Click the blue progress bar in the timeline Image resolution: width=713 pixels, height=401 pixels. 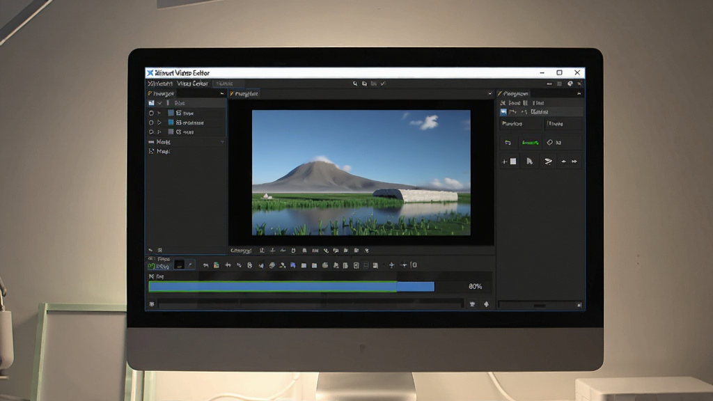(291, 286)
